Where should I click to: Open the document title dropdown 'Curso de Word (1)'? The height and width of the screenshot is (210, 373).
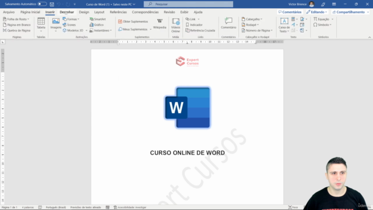111,4
